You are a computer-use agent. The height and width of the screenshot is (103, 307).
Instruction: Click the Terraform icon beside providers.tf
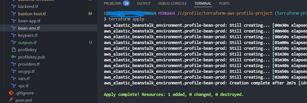point(13,64)
